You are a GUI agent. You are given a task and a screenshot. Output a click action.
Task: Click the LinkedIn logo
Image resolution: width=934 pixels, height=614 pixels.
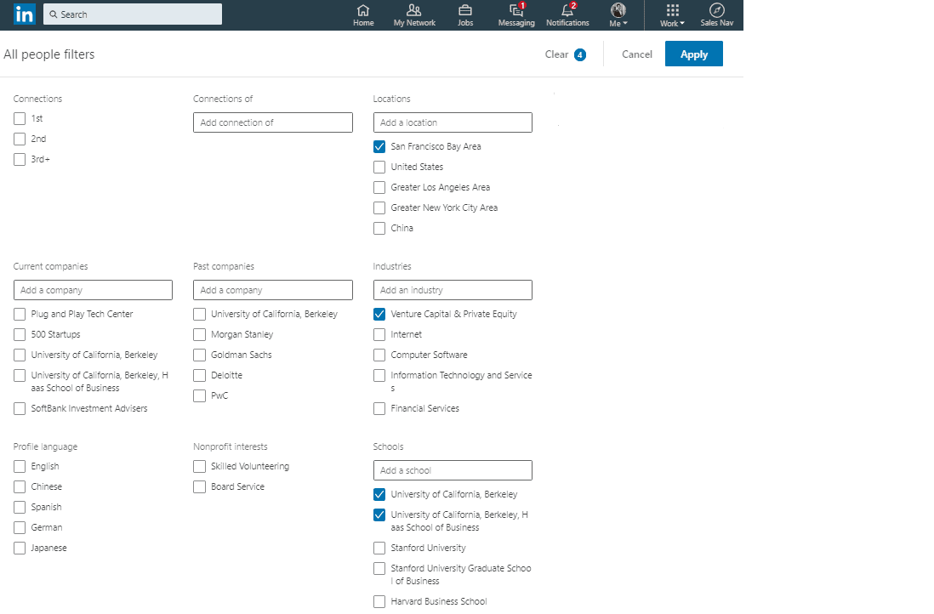23,14
